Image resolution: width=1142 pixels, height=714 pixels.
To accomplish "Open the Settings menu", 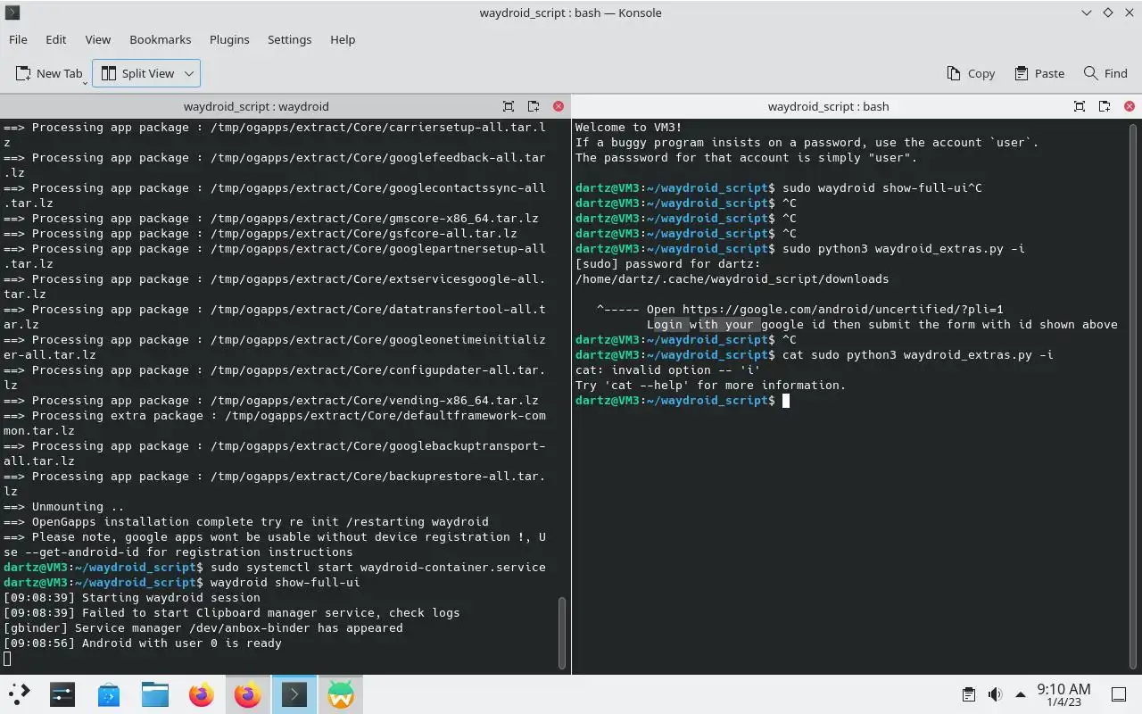I will coord(289,39).
